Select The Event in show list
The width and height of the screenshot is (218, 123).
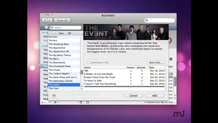pyautogui.click(x=64, y=85)
